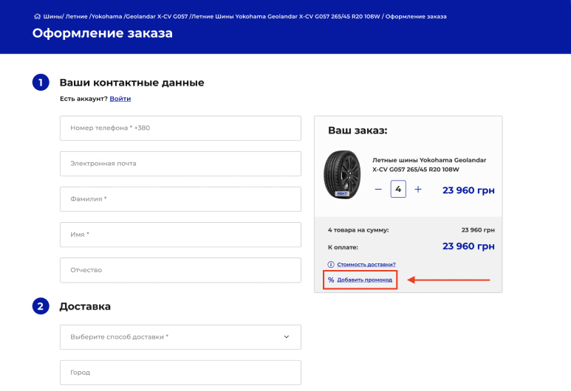571x391 pixels.
Task: Open 'Geolandar X-CV G057' breadcrumb
Action: click(156, 16)
